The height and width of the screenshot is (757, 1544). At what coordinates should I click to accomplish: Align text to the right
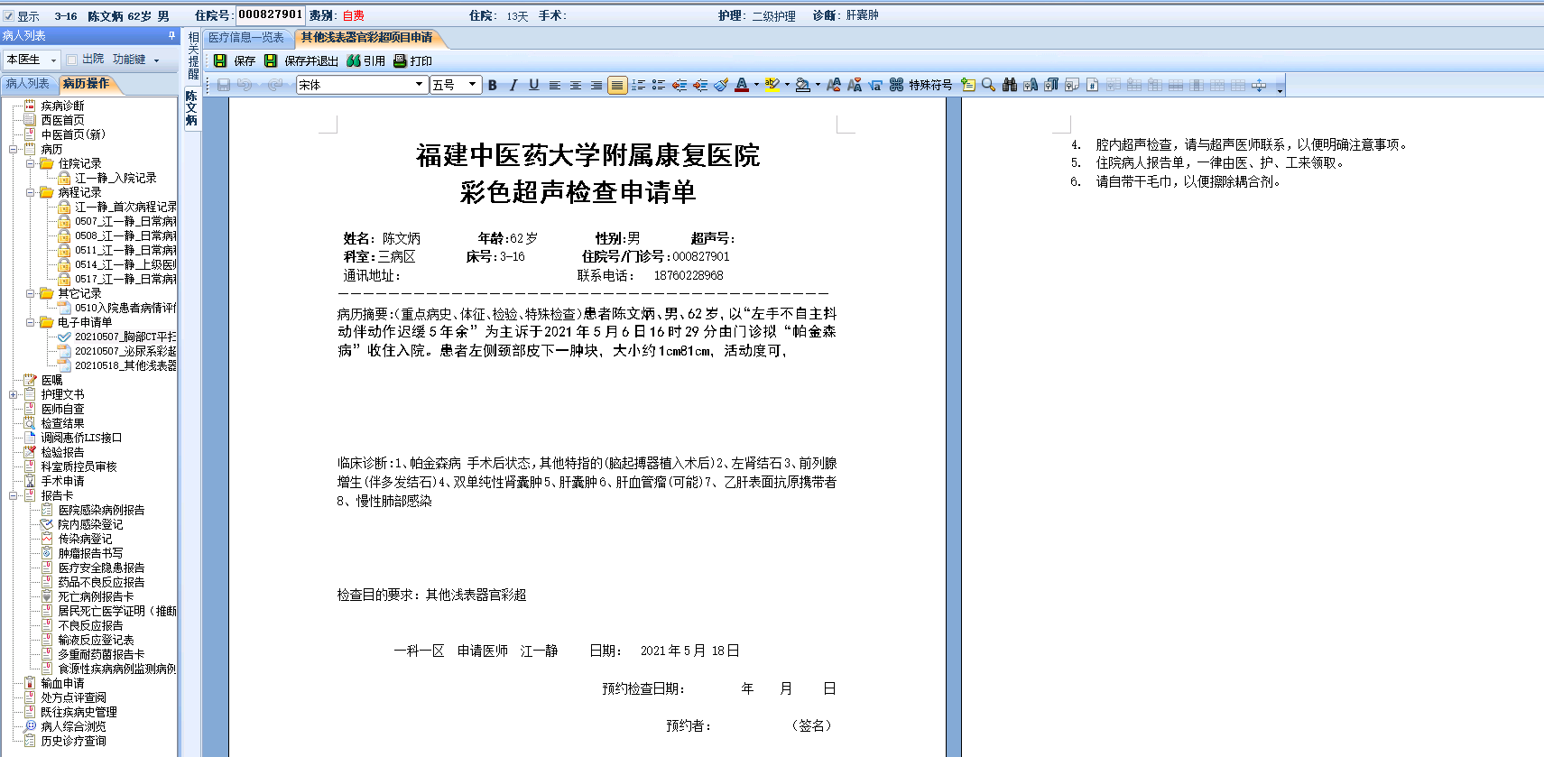pyautogui.click(x=596, y=85)
